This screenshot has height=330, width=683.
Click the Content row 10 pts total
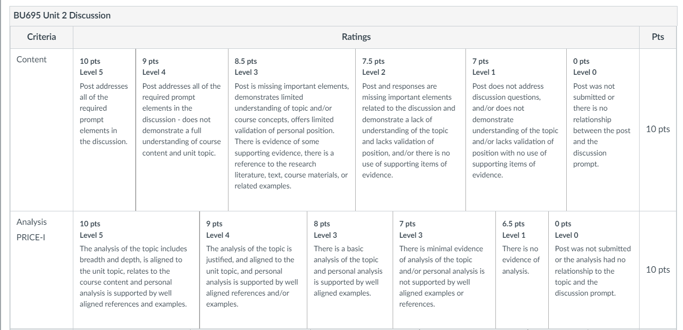658,130
